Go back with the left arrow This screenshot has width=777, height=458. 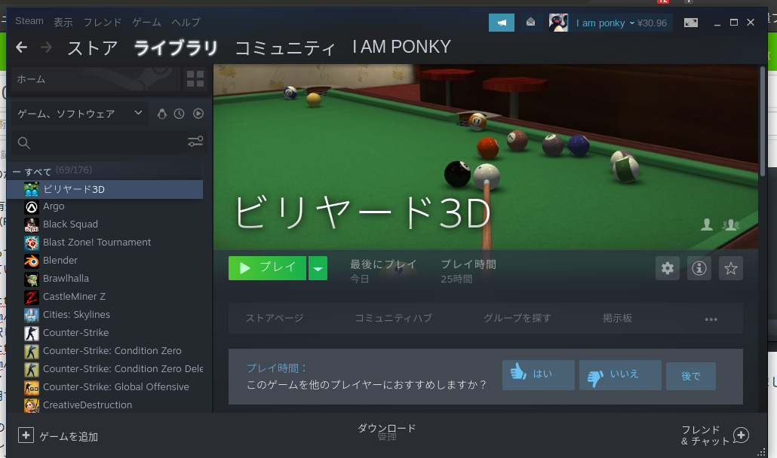tap(21, 47)
